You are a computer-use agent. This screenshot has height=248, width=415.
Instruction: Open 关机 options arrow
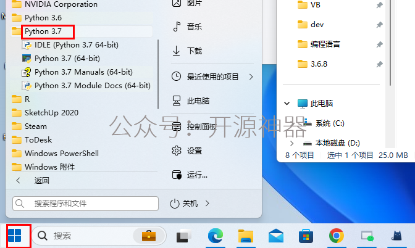pyautogui.click(x=207, y=204)
